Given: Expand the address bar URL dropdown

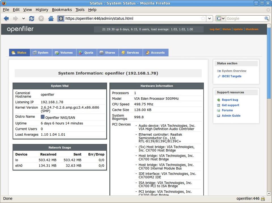Looking at the screenshot, I should click(x=209, y=18).
